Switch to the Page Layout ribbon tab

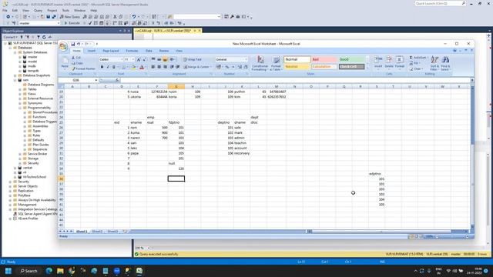coord(111,51)
